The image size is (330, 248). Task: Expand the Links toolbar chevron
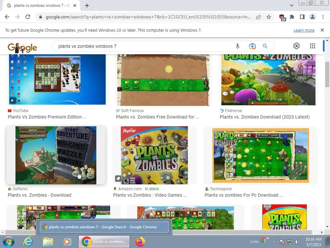click(x=268, y=238)
